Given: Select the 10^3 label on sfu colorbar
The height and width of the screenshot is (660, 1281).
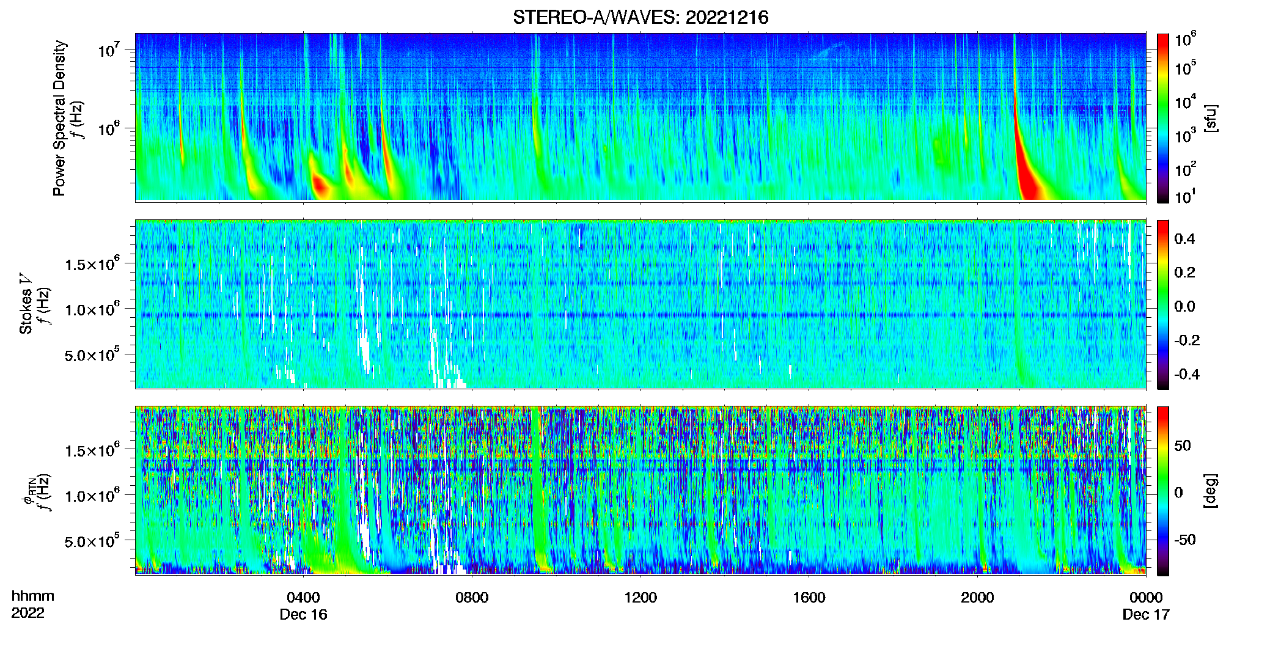Looking at the screenshot, I should pyautogui.click(x=1185, y=136).
